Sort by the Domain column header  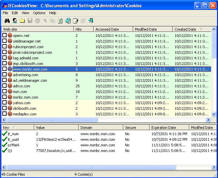[101, 128]
